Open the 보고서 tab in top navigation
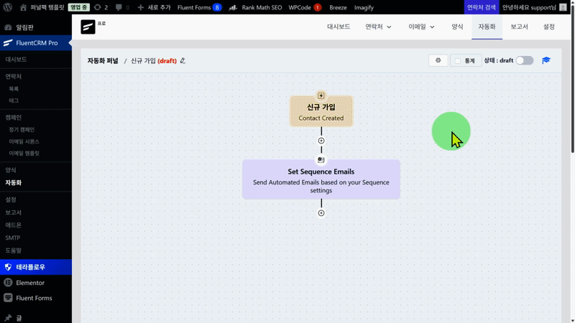This screenshot has width=575, height=323. pyautogui.click(x=519, y=27)
